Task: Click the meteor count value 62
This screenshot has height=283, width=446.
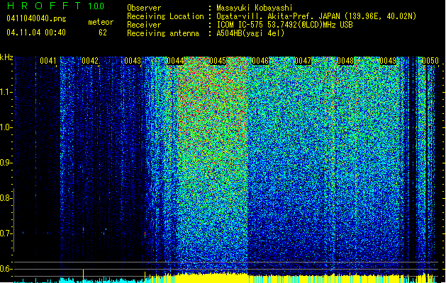Action: pyautogui.click(x=103, y=33)
